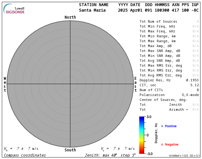Click the North compass label

(70, 17)
